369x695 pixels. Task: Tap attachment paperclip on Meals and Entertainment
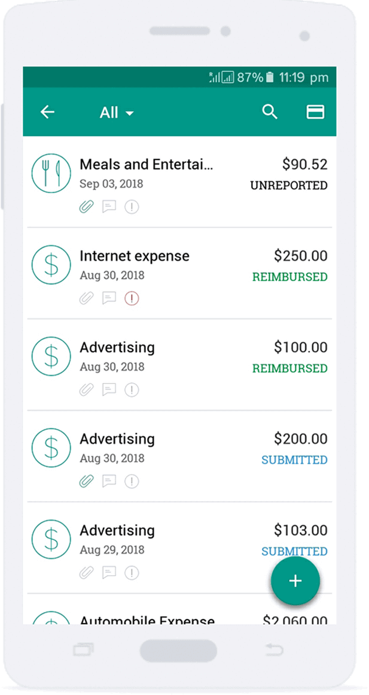tap(87, 207)
